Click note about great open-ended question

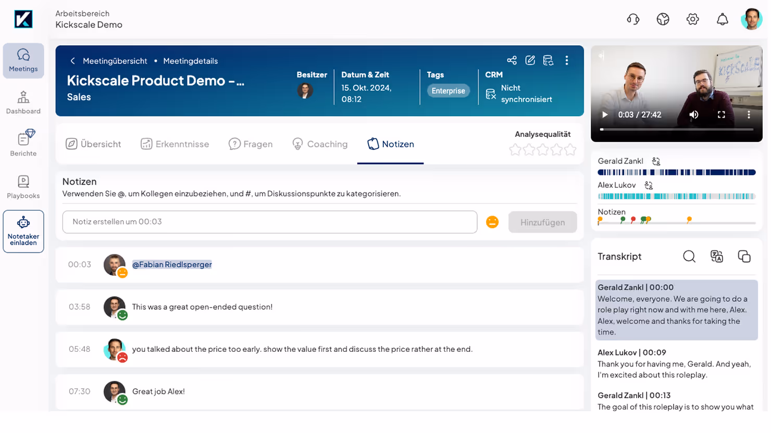coord(202,307)
